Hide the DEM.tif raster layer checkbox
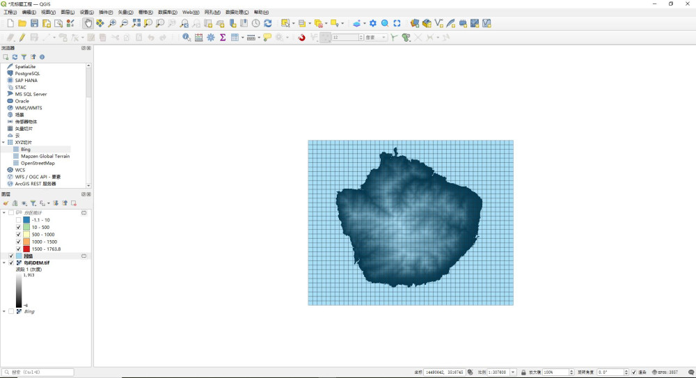This screenshot has height=378, width=696. tap(11, 262)
